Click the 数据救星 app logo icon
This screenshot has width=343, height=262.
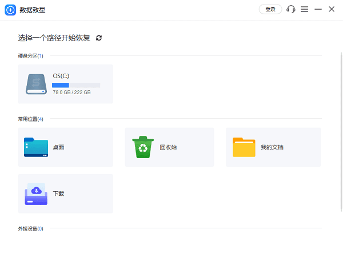tap(10, 10)
